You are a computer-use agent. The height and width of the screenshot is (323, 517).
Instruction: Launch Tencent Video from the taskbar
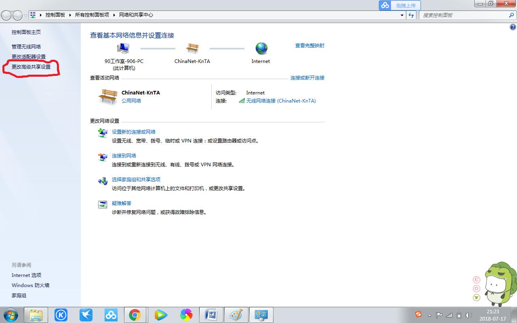[x=160, y=315]
